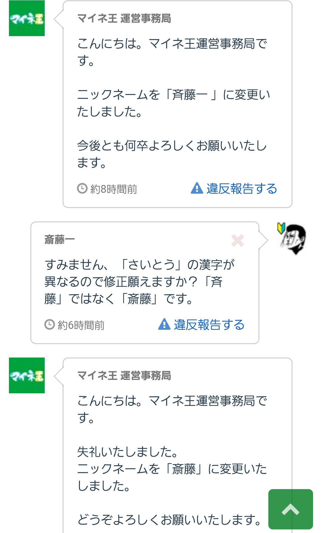
Task: Click the message text mentioning「斉藤一 」
Action: (174, 103)
